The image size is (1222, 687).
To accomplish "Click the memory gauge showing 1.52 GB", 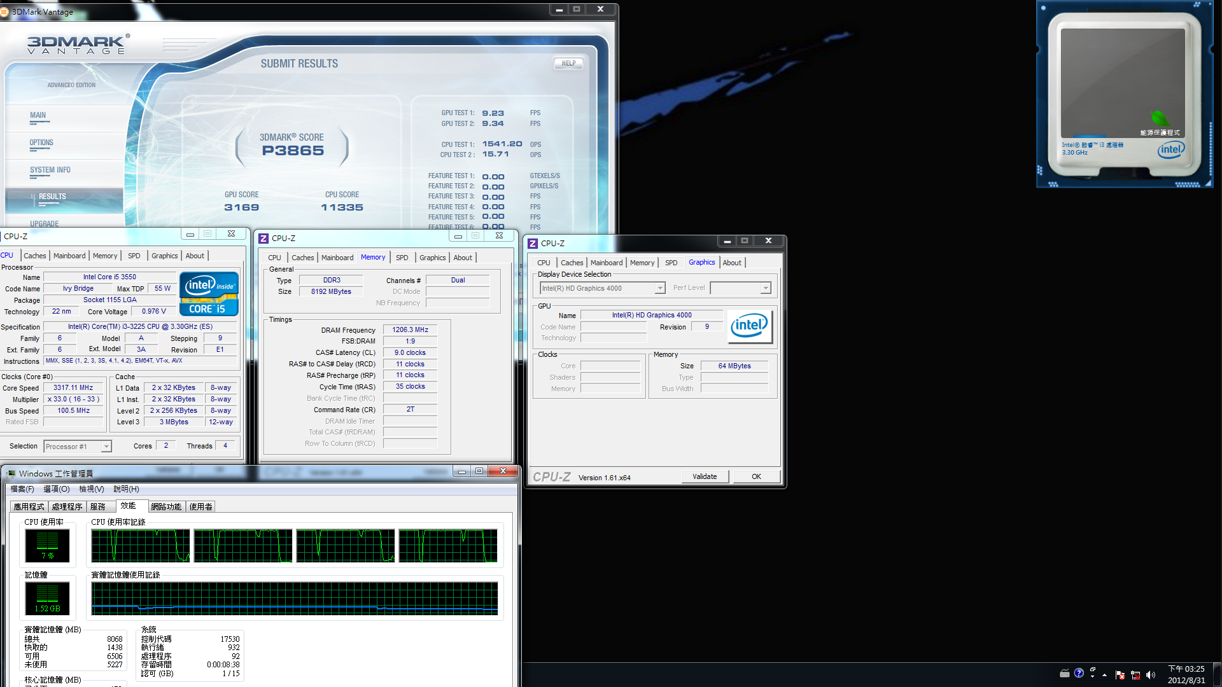I will click(47, 598).
